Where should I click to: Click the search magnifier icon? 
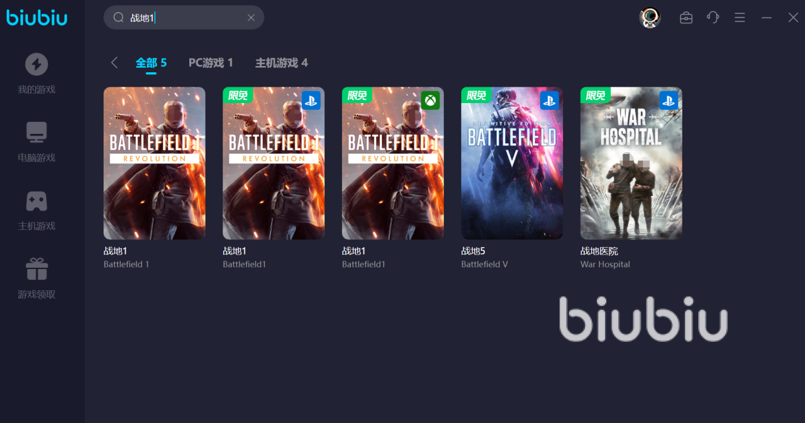[x=118, y=18]
